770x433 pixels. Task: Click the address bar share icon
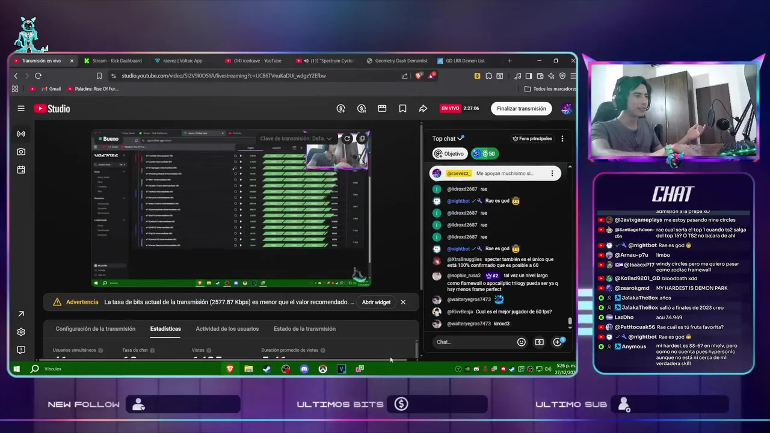coord(404,76)
